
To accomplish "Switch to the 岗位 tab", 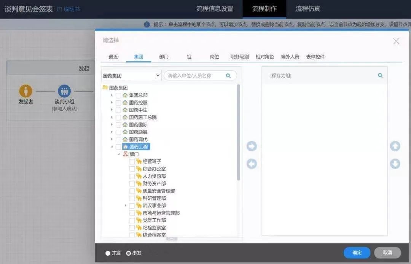I will 214,56.
